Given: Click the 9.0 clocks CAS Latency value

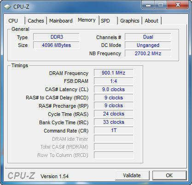Looking at the screenshot, I should coord(114,89).
